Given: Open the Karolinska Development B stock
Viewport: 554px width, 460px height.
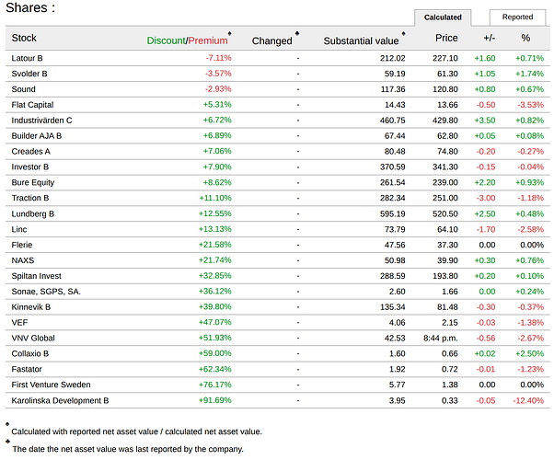Looking at the screenshot, I should [x=60, y=400].
